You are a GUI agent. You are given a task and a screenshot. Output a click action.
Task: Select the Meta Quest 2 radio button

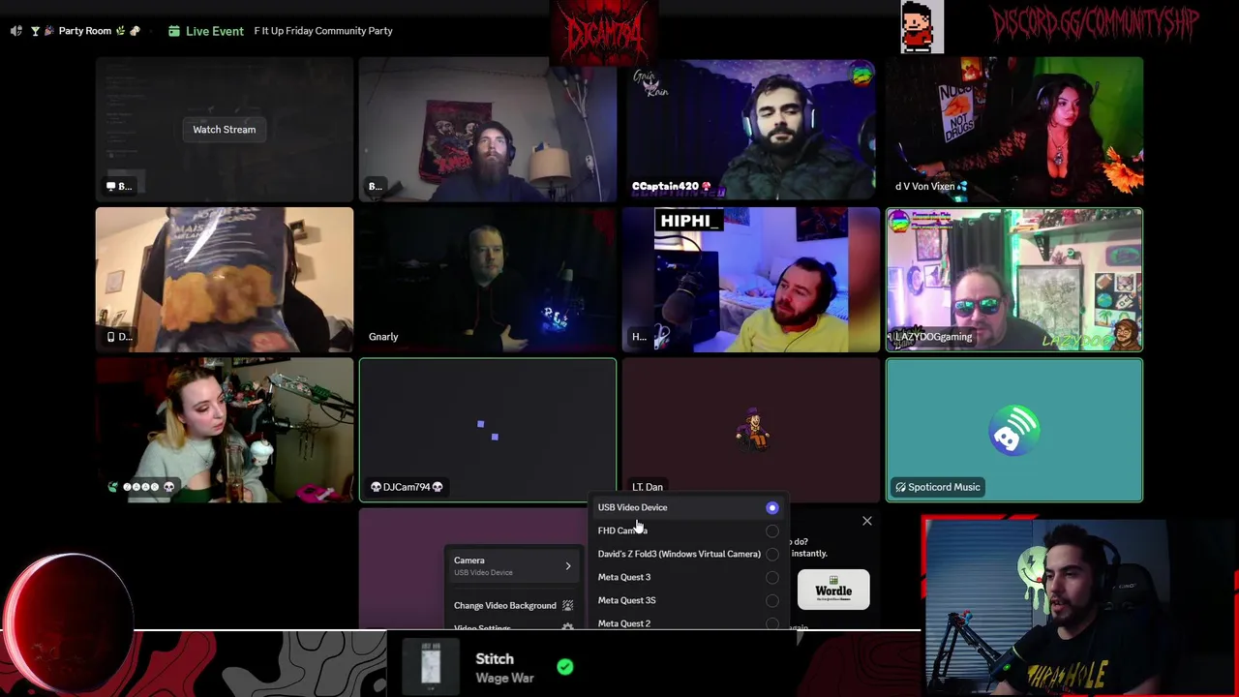(771, 623)
